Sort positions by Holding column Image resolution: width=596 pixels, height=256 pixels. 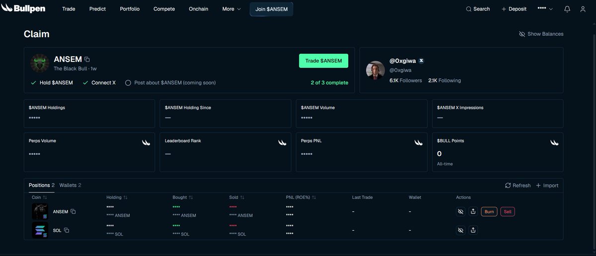pos(117,197)
